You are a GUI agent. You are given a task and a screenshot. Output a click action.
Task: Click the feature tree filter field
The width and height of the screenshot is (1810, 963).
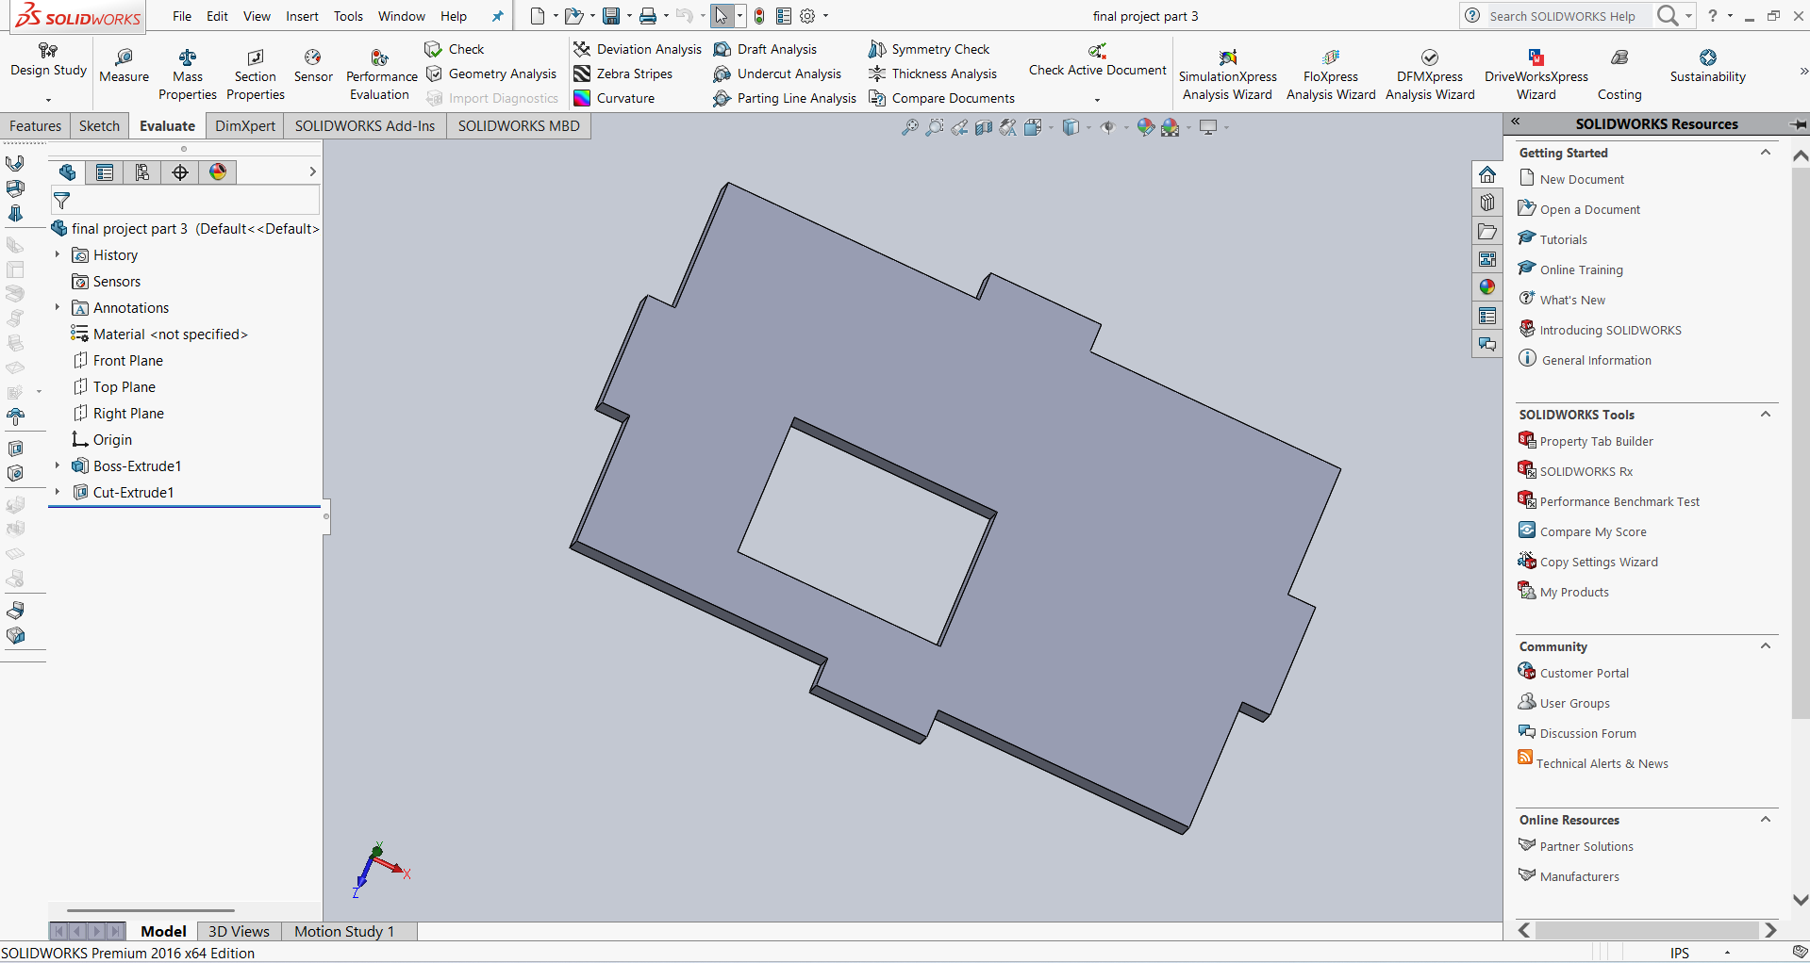click(185, 200)
